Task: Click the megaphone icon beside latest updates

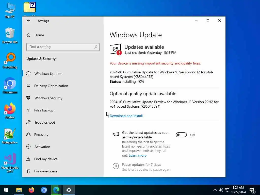Action: coord(116,134)
